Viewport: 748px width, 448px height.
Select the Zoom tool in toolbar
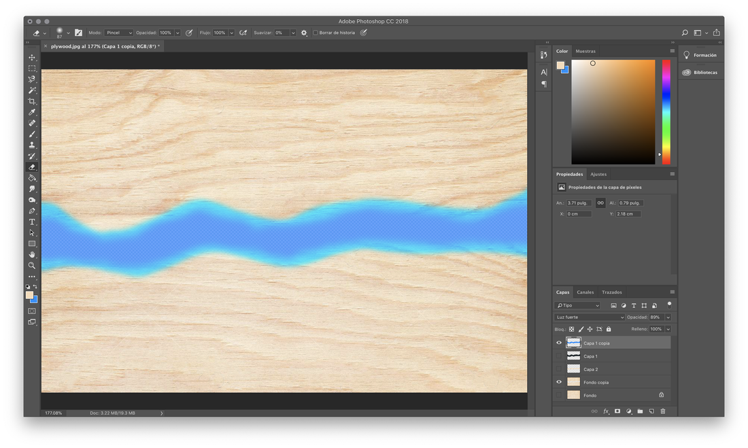(x=32, y=266)
